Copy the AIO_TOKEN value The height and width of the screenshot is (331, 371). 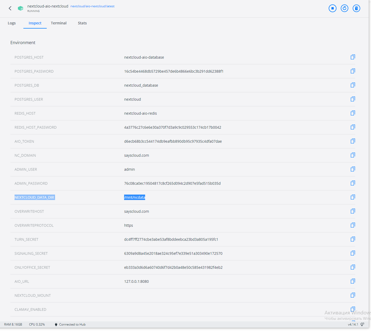[x=353, y=141]
